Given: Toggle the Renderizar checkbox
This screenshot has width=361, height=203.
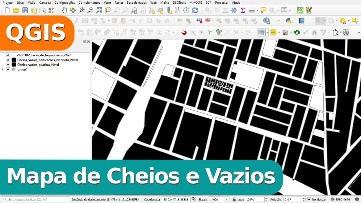Looking at the screenshot, I should [x=309, y=200].
